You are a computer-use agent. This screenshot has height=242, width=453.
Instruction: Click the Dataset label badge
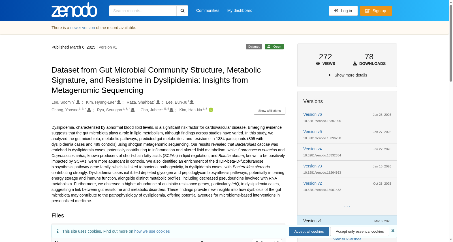254,47
